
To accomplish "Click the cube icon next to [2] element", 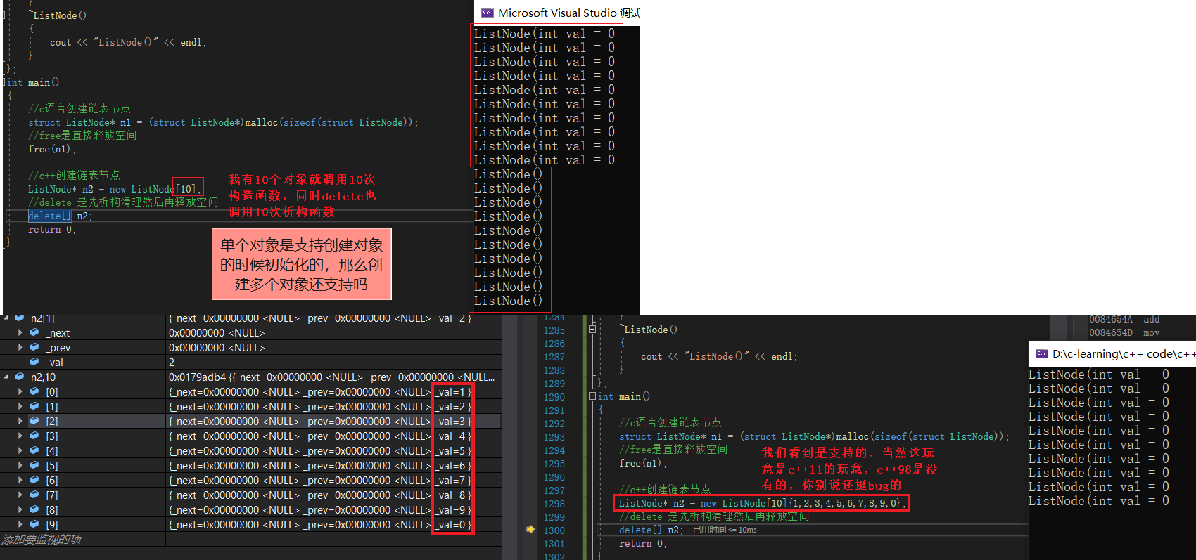I will pyautogui.click(x=34, y=422).
